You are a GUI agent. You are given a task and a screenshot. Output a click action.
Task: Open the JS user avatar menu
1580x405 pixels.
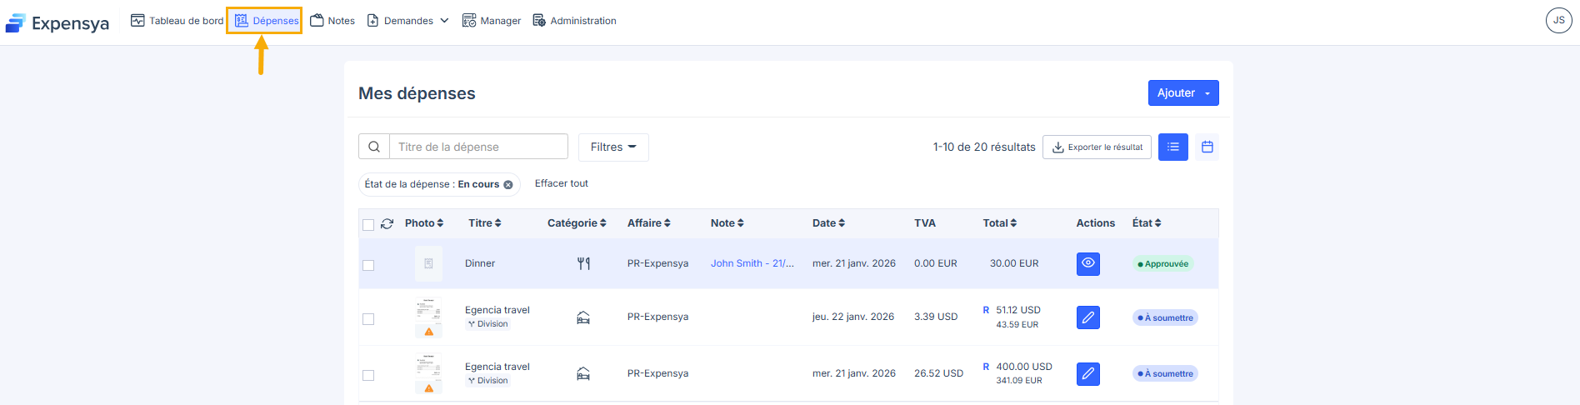click(x=1558, y=20)
